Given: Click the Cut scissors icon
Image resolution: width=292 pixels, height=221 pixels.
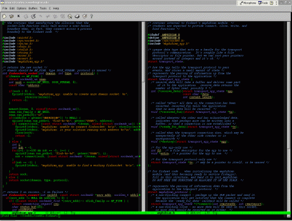Looking at the screenshot, I should tap(48, 16).
